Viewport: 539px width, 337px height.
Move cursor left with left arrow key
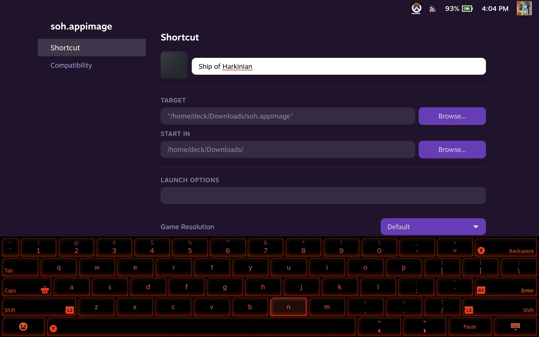click(379, 327)
